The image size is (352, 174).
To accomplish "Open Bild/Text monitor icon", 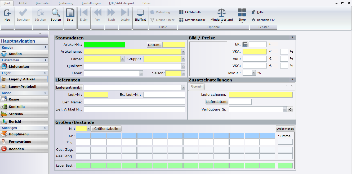I will [x=140, y=15].
